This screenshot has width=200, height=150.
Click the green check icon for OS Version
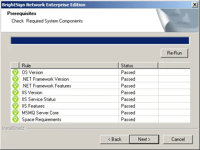[15, 72]
